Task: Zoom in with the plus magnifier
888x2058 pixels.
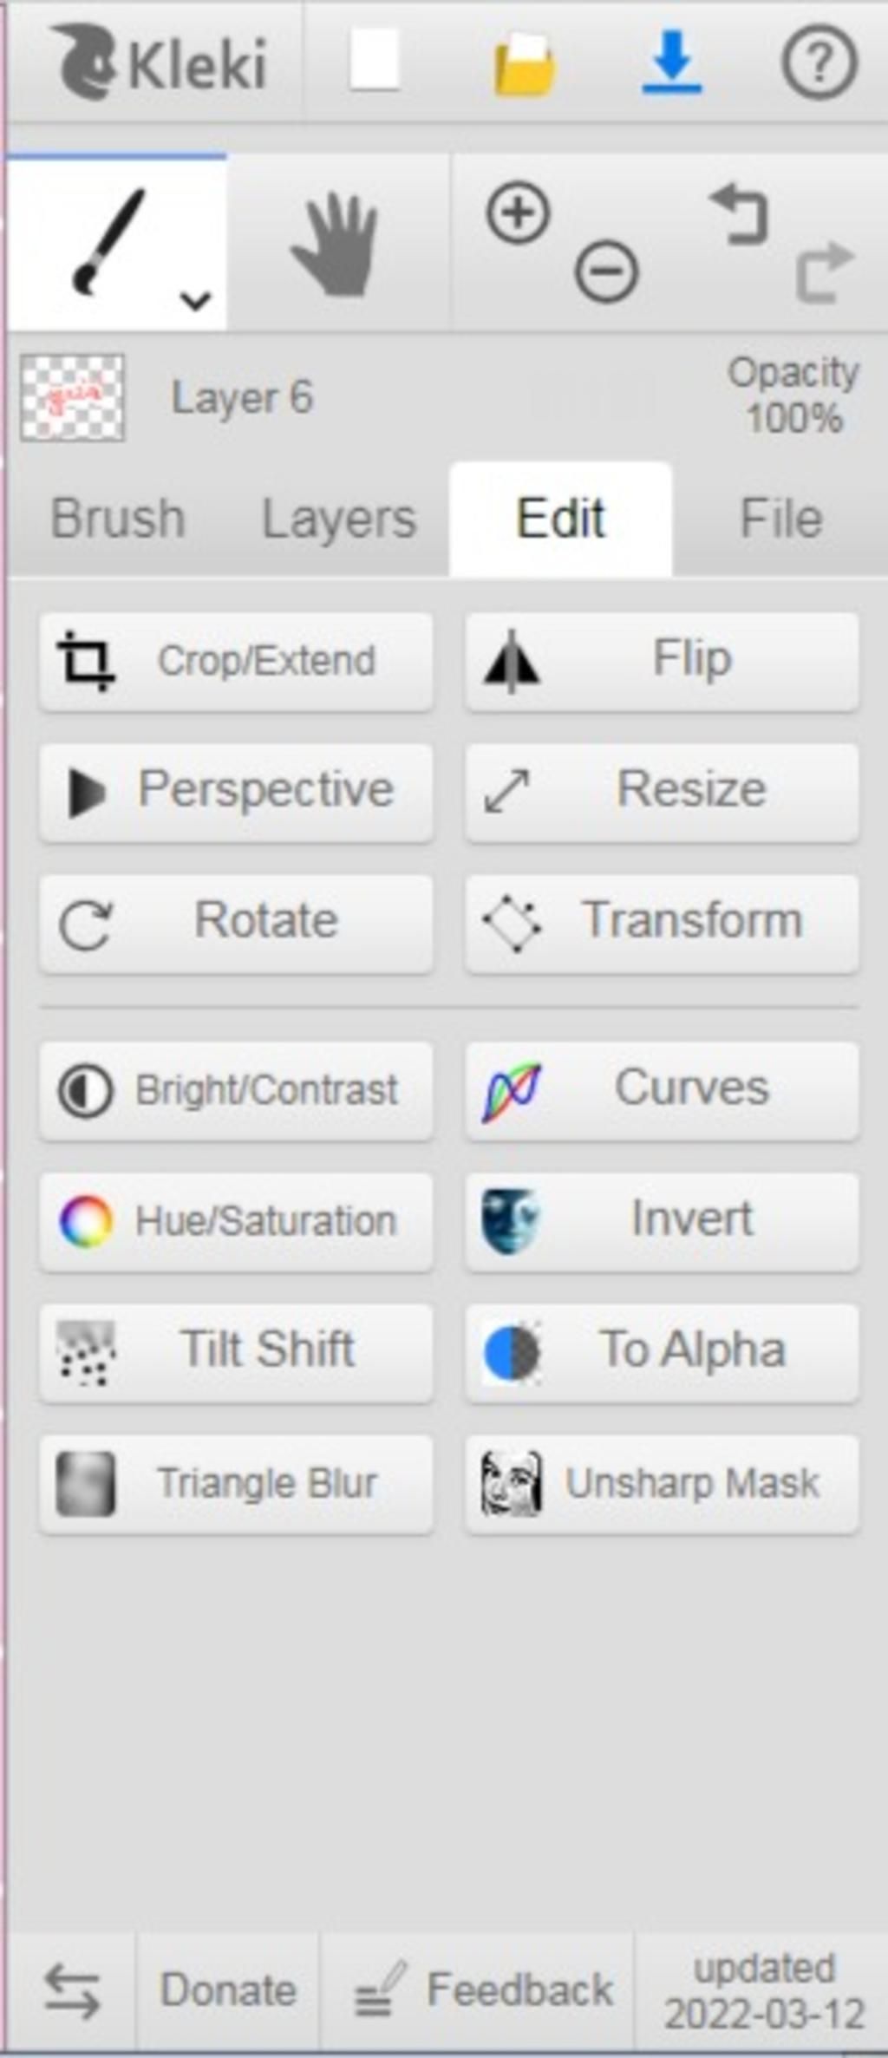Action: pos(519,212)
